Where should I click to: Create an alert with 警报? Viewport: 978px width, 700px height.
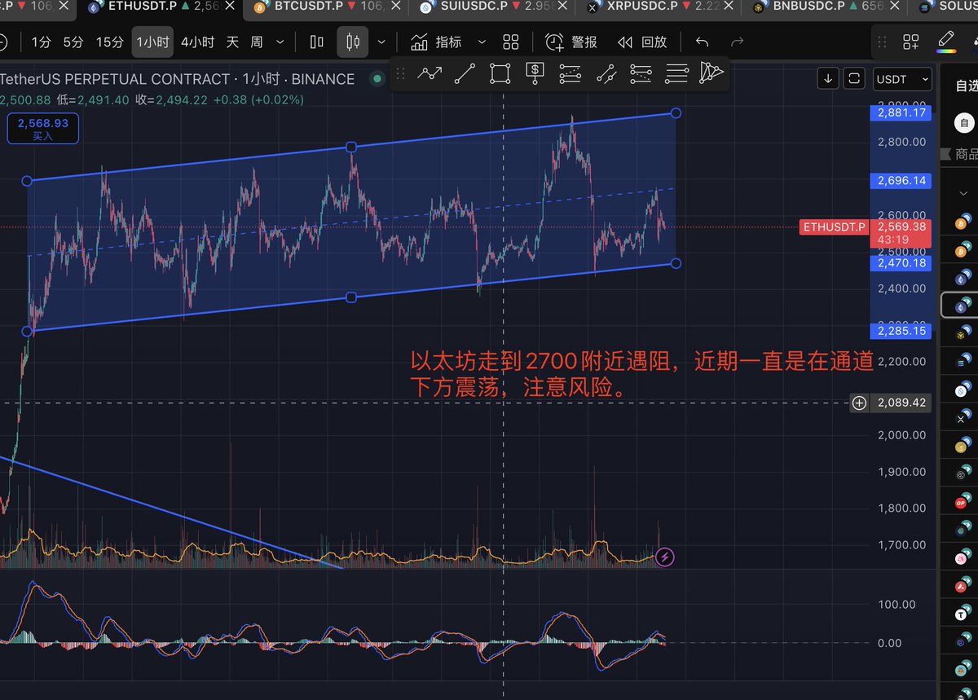point(570,42)
